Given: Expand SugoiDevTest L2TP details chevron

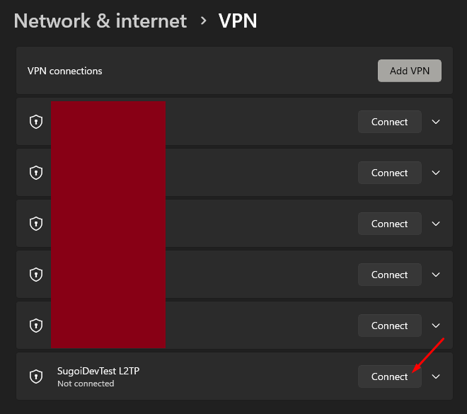Looking at the screenshot, I should (436, 376).
